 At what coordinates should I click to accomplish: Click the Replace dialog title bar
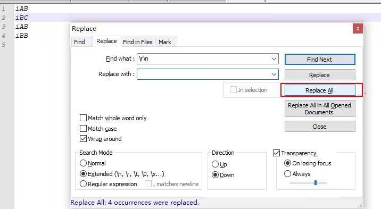pos(211,29)
